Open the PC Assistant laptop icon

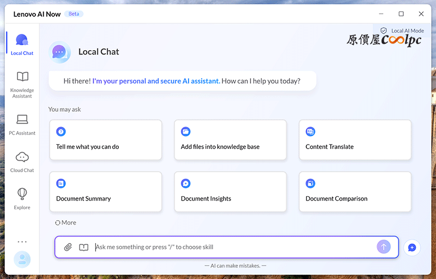coord(22,119)
